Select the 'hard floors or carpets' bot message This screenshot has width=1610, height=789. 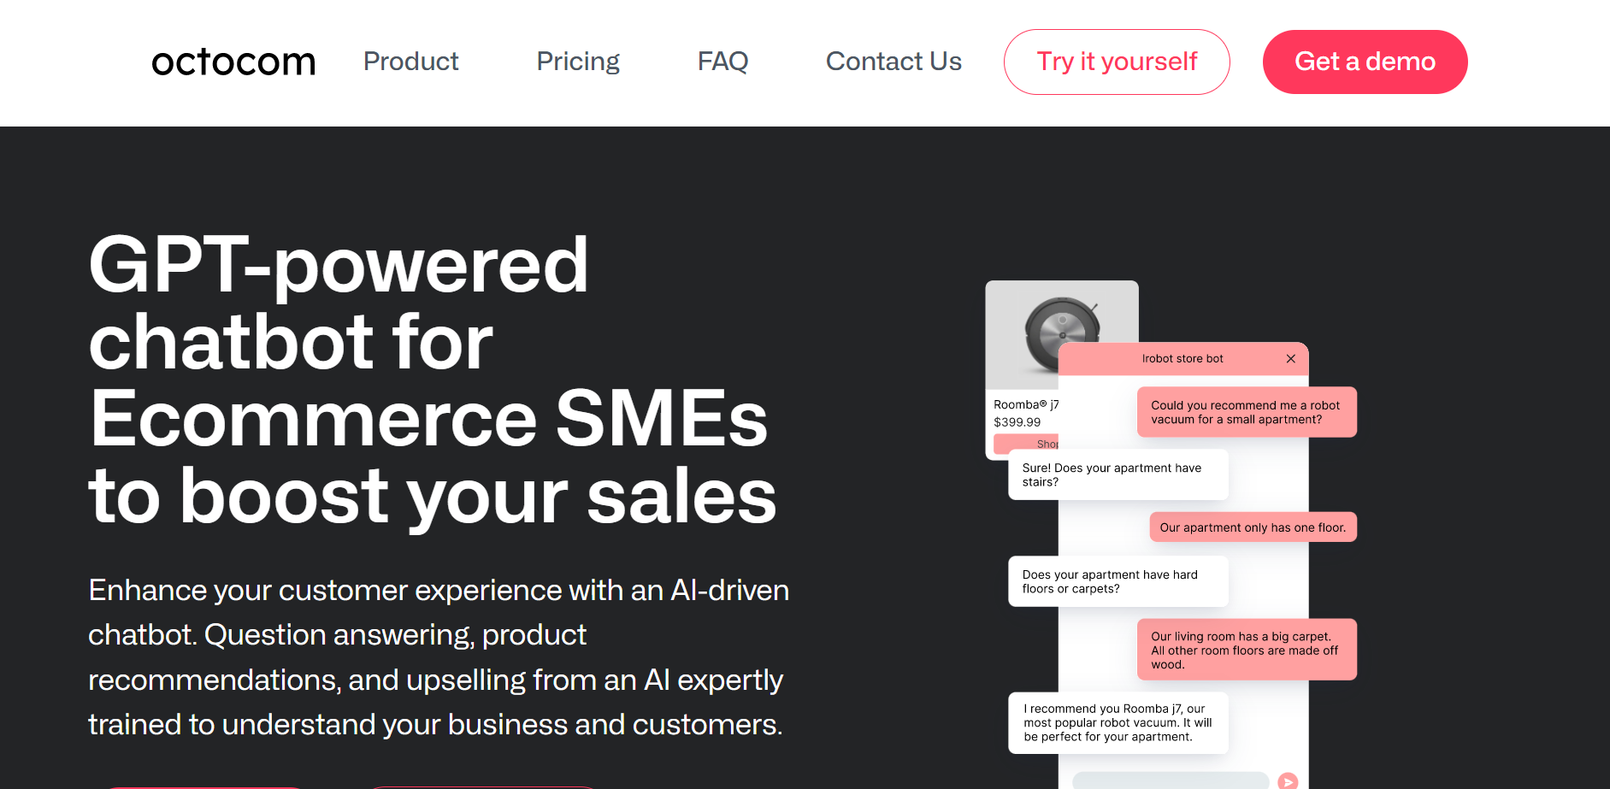(x=1118, y=581)
